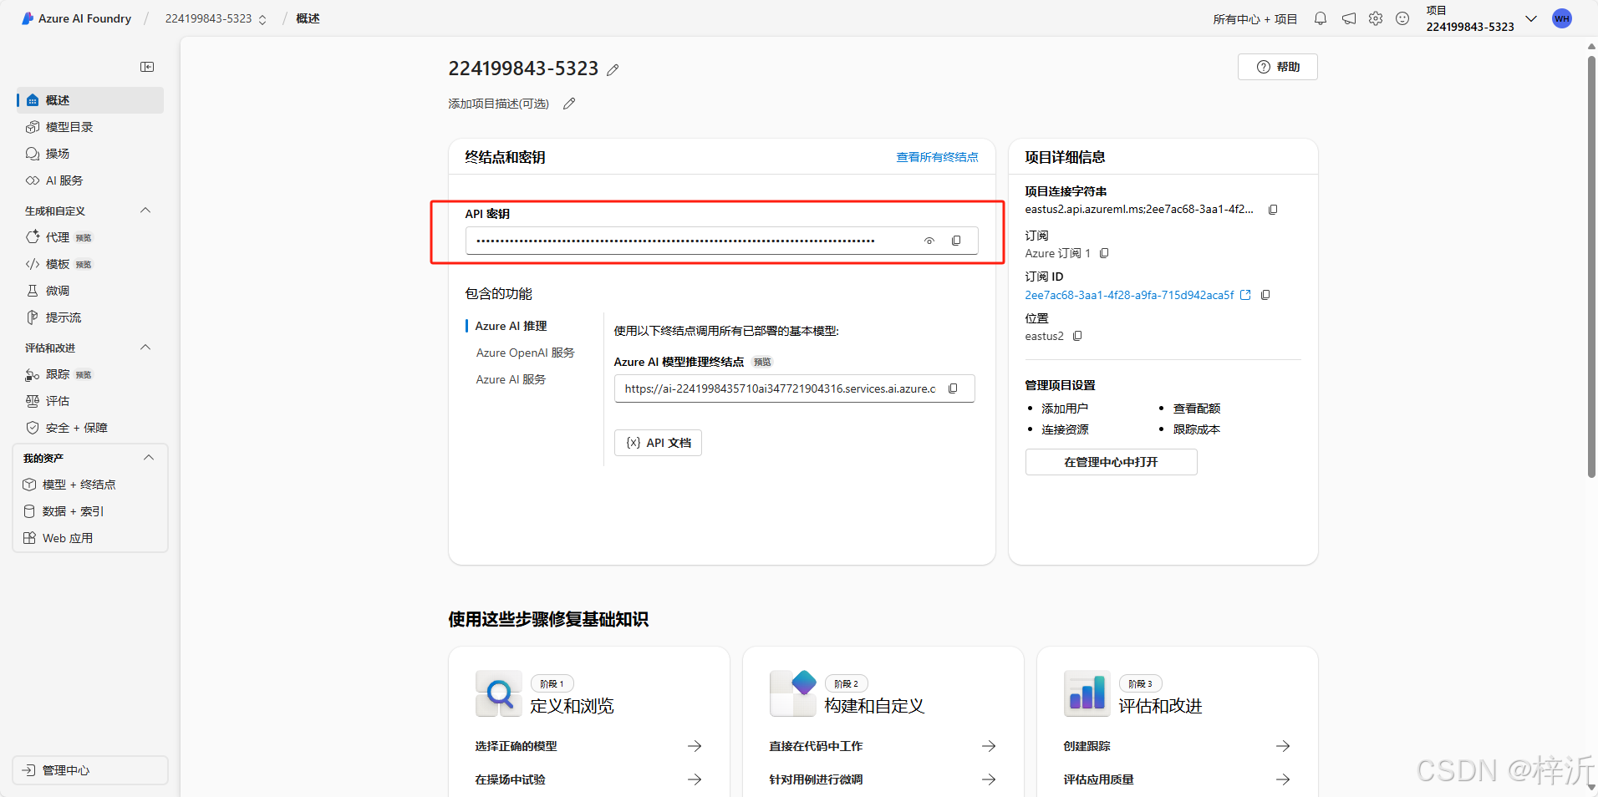
Task: Open arrow for 创建跟踪
Action: [x=1283, y=746]
